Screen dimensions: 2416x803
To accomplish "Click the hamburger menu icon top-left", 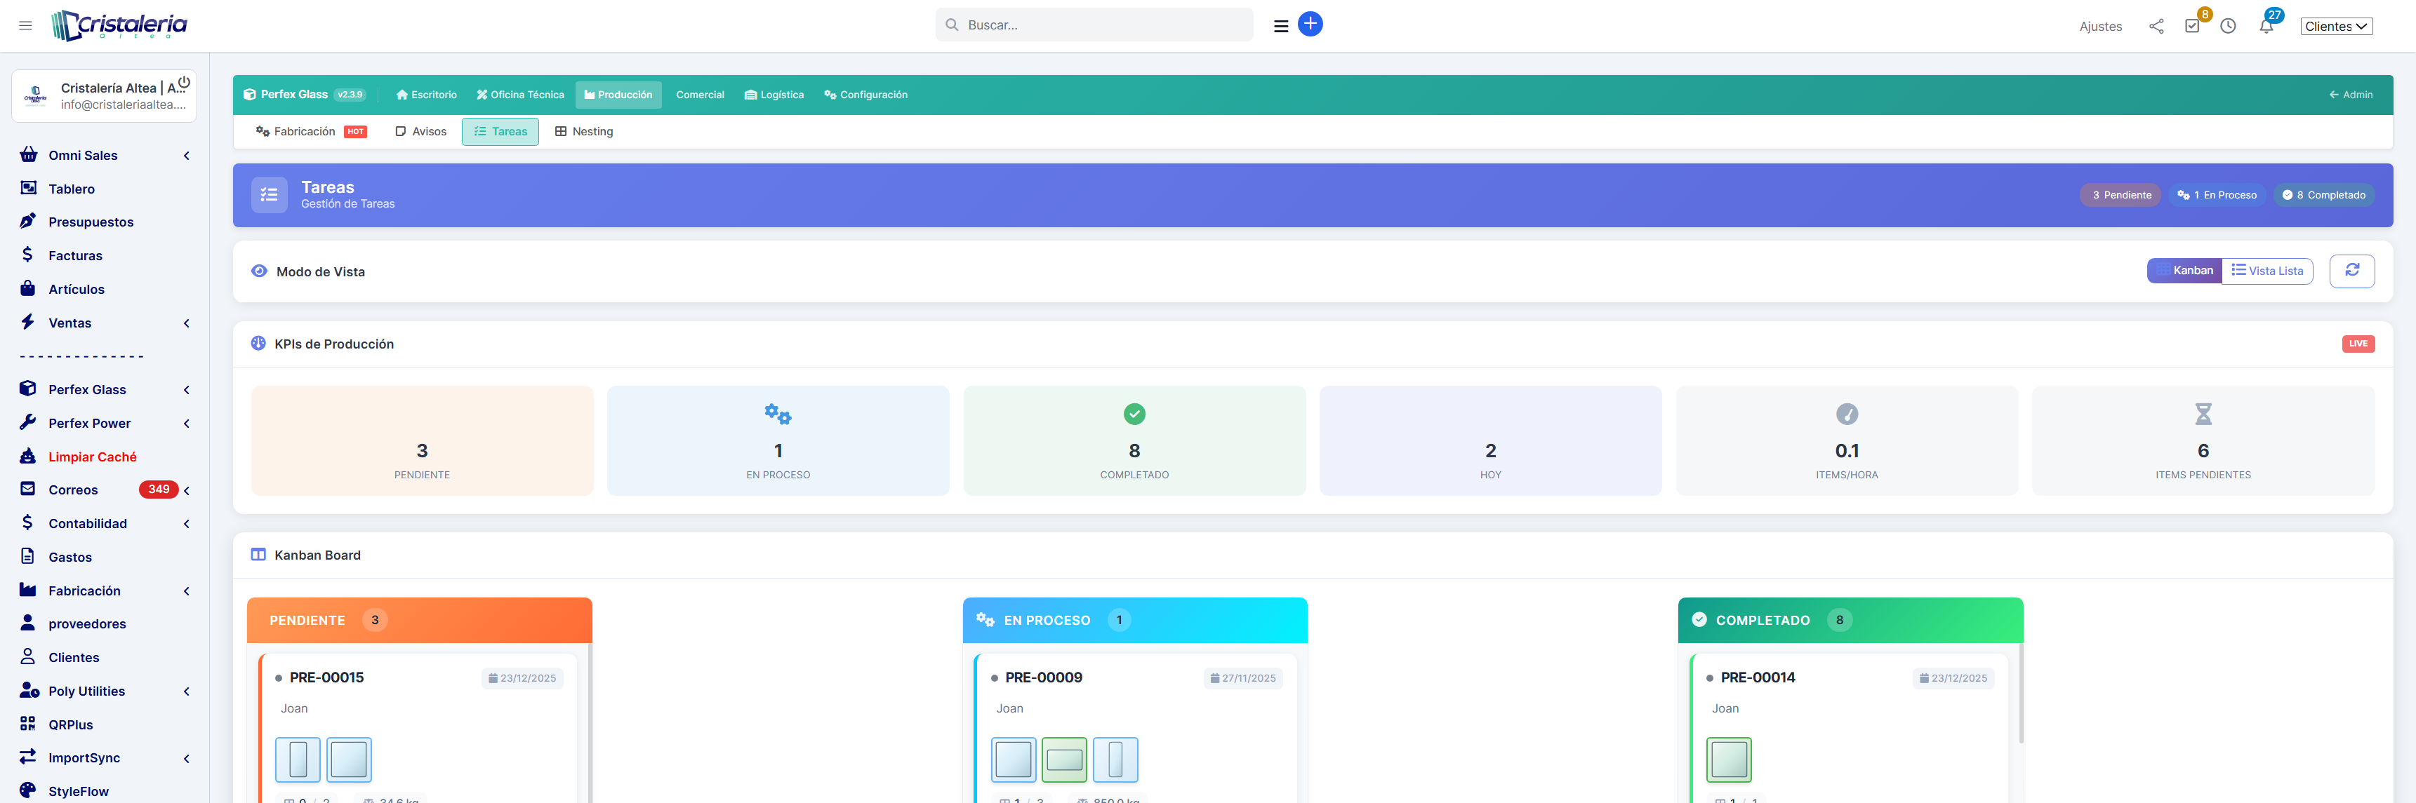I will pyautogui.click(x=25, y=25).
